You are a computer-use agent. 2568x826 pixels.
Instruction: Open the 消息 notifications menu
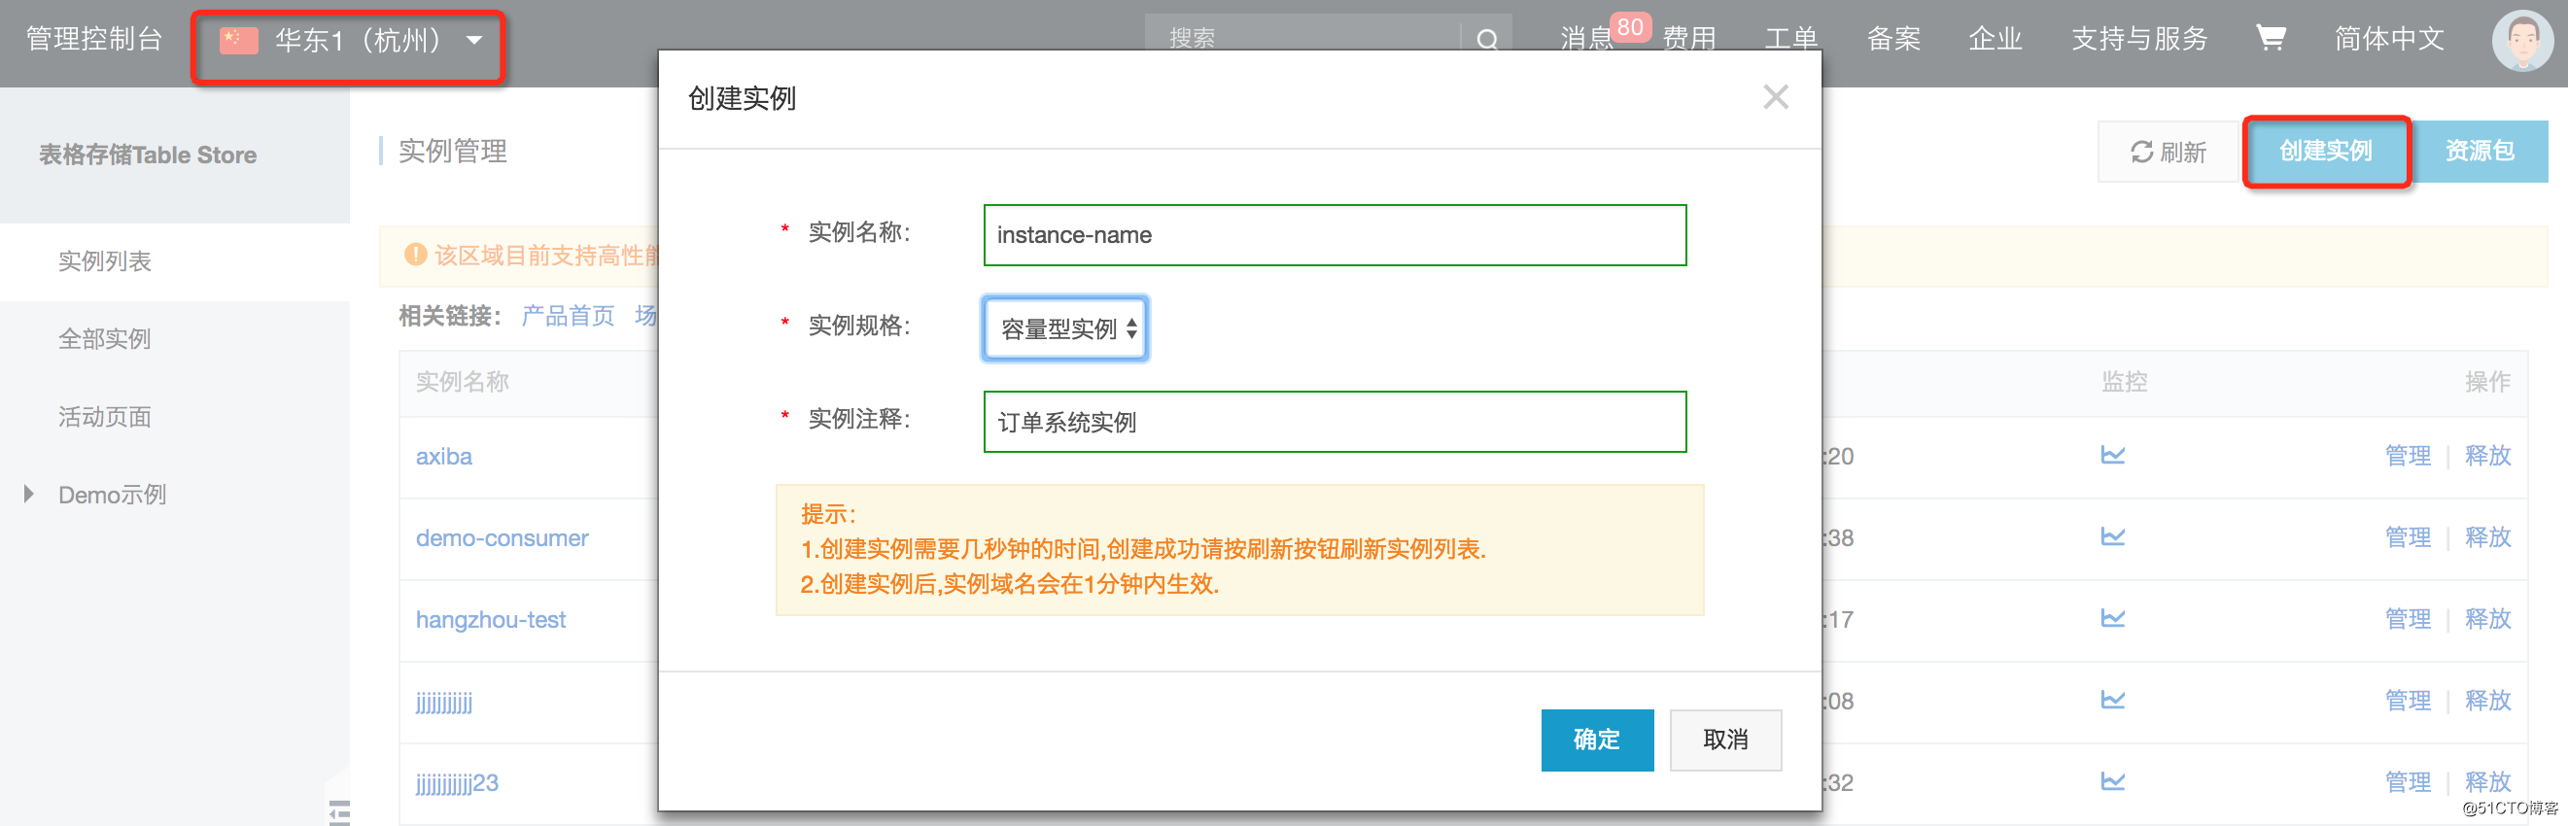click(1586, 39)
